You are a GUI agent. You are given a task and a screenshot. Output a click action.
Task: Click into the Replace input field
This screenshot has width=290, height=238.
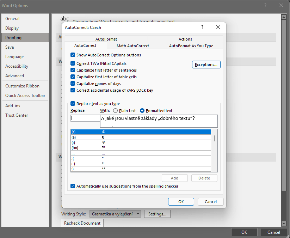click(85, 118)
